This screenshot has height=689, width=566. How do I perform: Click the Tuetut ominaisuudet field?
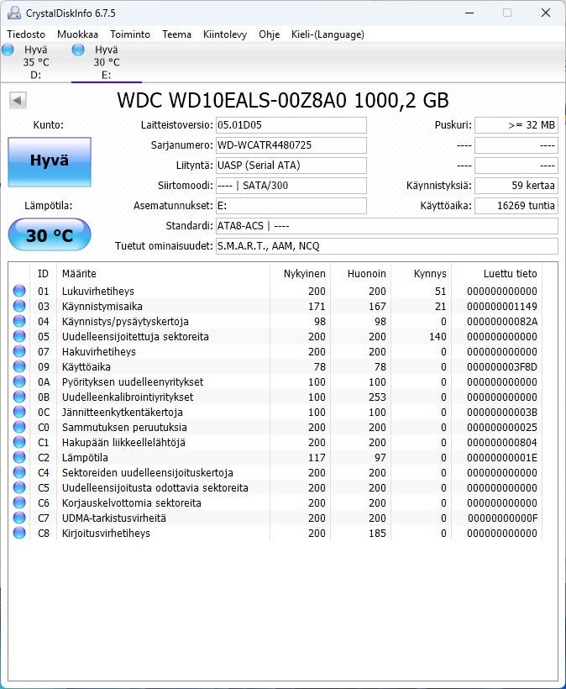pos(387,246)
